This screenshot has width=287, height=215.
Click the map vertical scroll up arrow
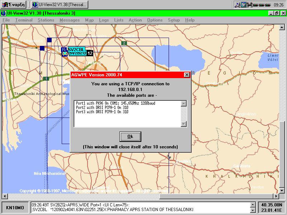(x=282, y=27)
